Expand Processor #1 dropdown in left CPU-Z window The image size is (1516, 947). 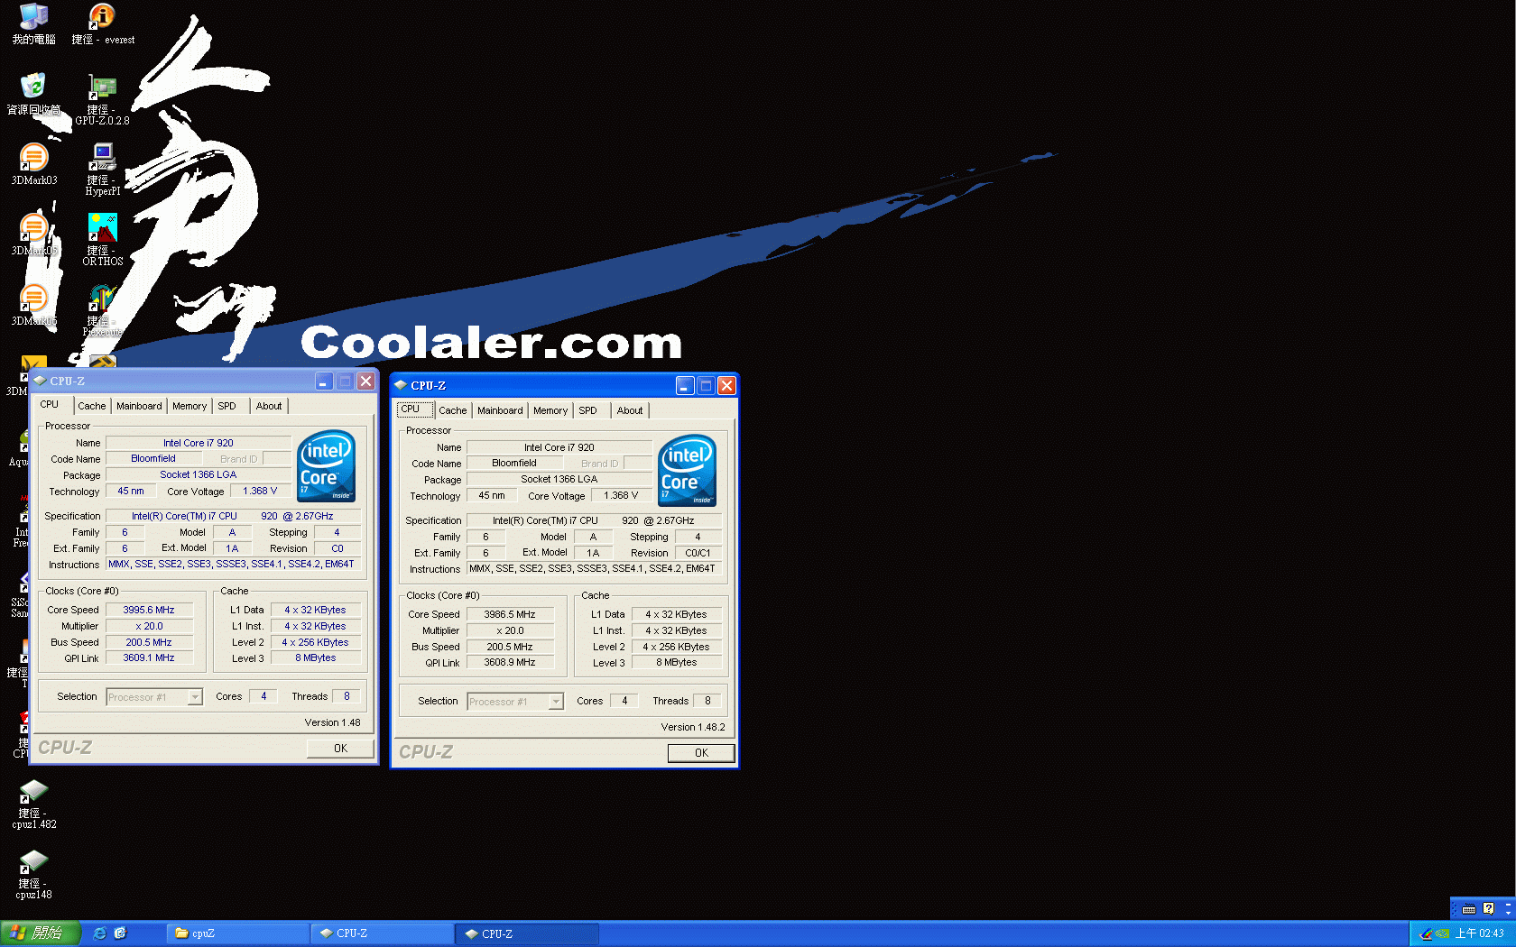click(195, 697)
